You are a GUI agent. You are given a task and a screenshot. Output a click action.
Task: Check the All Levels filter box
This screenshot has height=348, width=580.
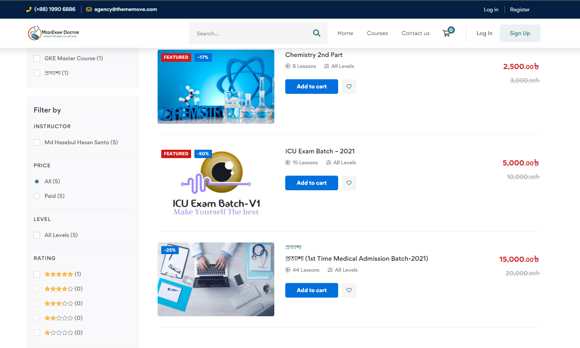(37, 235)
